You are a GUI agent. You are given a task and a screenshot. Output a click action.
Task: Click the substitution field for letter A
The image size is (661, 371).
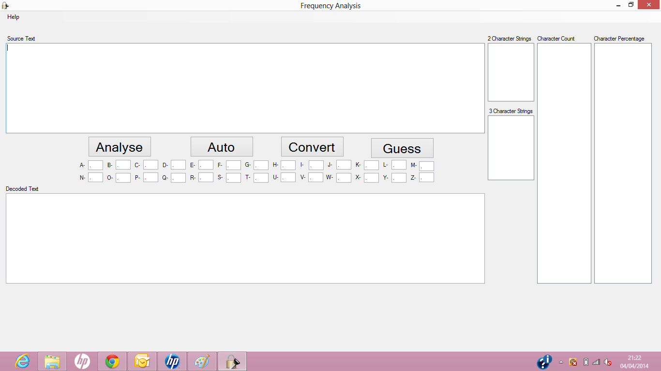(95, 165)
